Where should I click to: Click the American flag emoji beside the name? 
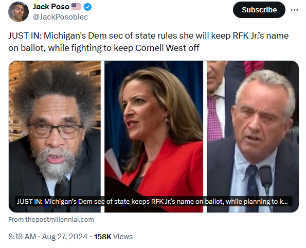coord(76,7)
